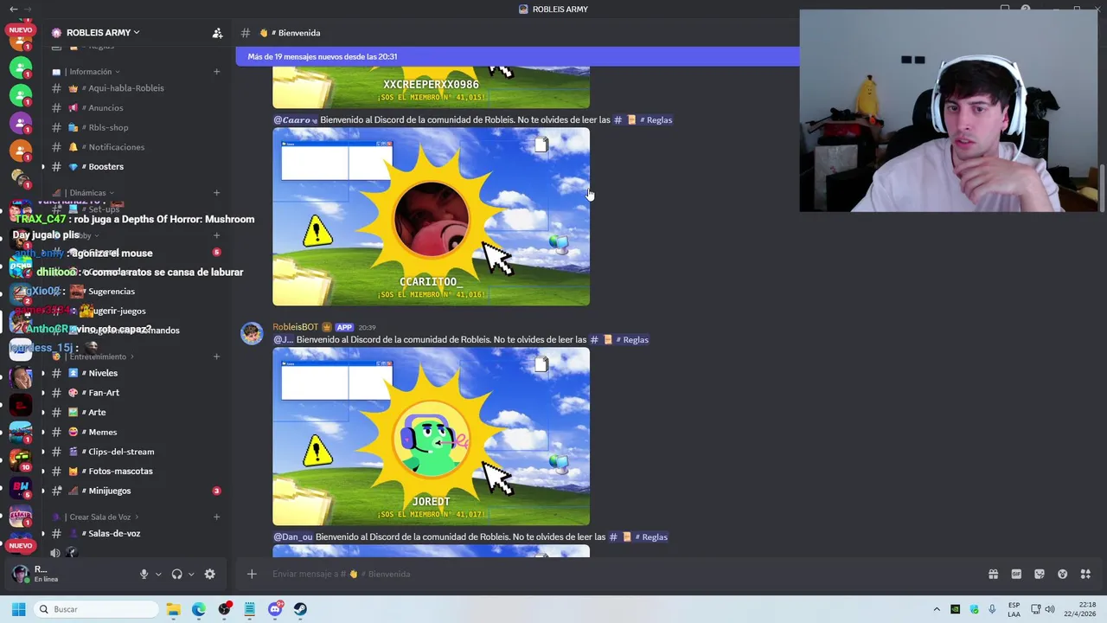This screenshot has width=1107, height=623.
Task: Open volume control in system tray
Action: [x=1050, y=609]
